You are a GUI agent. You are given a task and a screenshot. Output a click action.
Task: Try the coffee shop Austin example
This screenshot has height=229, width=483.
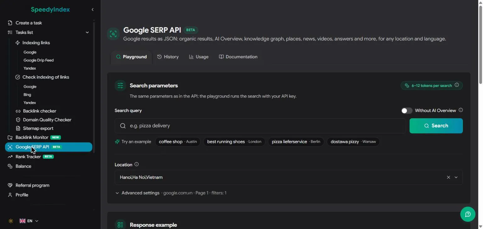point(178,142)
